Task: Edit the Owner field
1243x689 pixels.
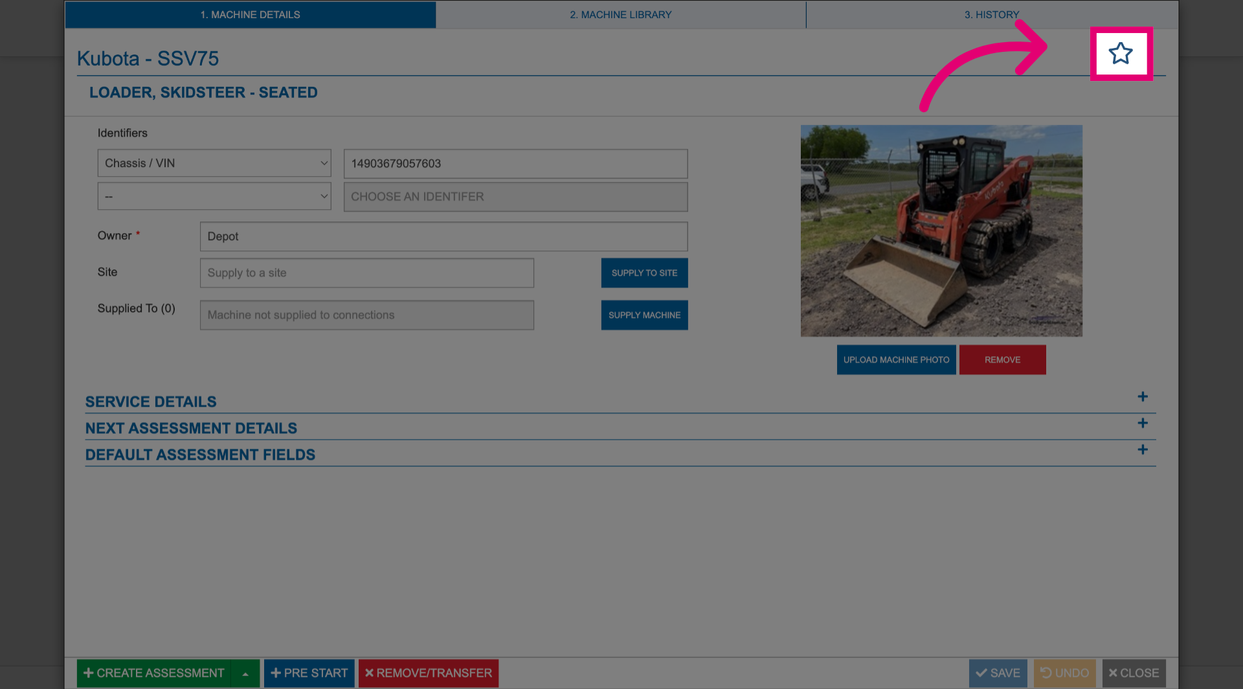Action: (x=443, y=236)
